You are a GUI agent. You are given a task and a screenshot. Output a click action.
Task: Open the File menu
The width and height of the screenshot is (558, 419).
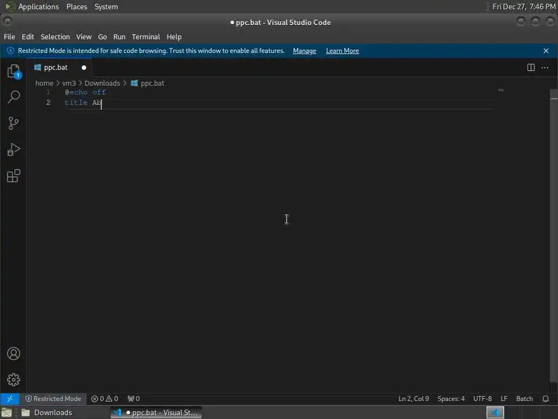tap(9, 37)
